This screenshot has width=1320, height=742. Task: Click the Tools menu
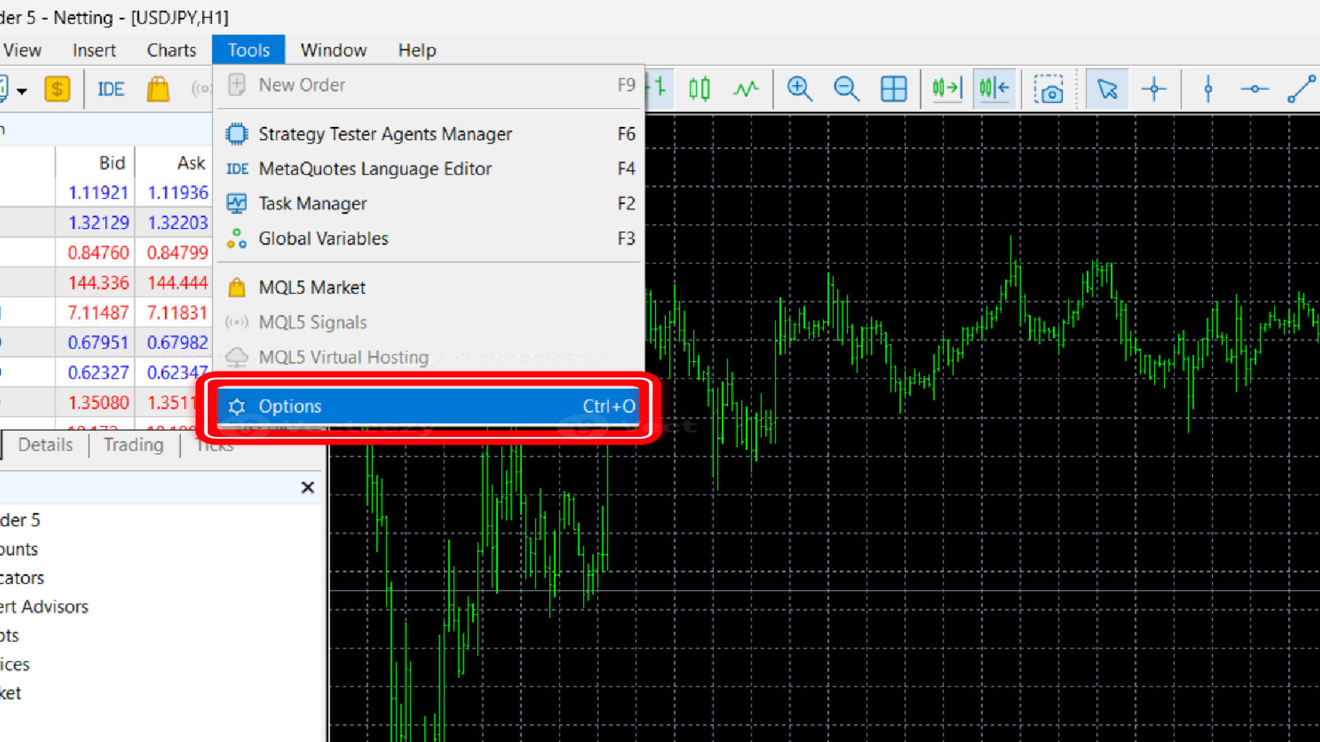249,50
